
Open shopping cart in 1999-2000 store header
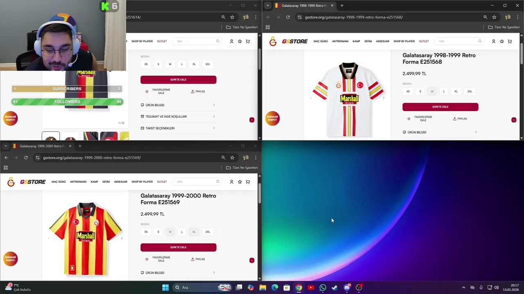(x=248, y=182)
